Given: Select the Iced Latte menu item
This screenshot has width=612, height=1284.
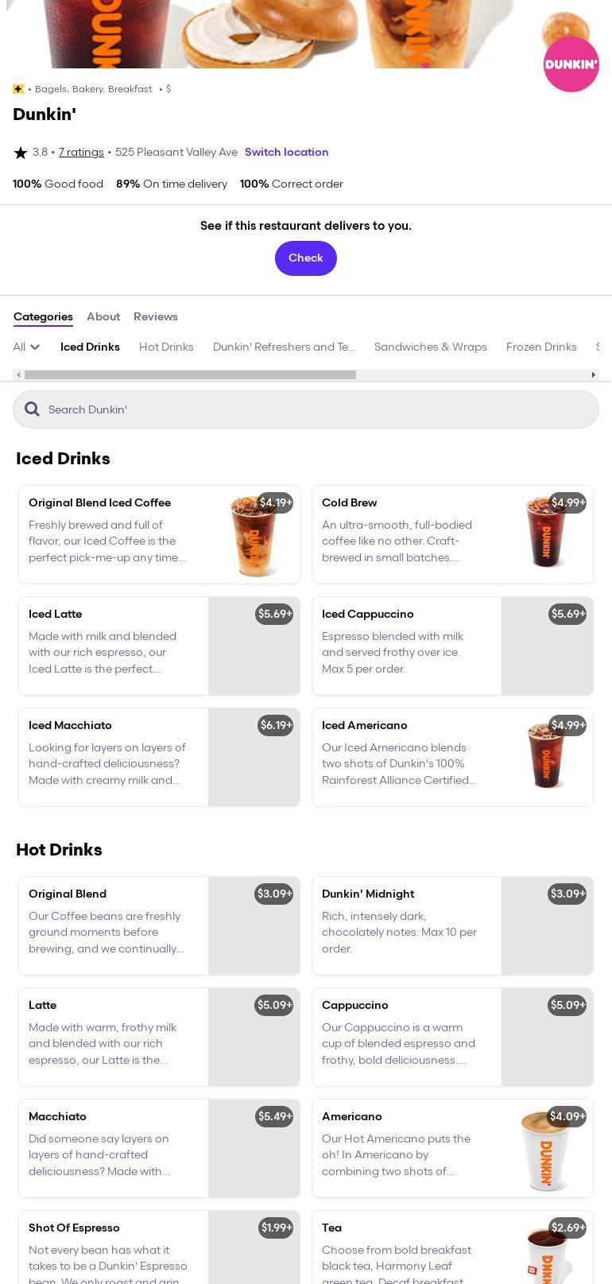Looking at the screenshot, I should pos(159,646).
